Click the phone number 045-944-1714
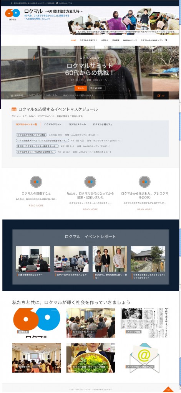The width and height of the screenshot is (181, 393). pos(66,3)
